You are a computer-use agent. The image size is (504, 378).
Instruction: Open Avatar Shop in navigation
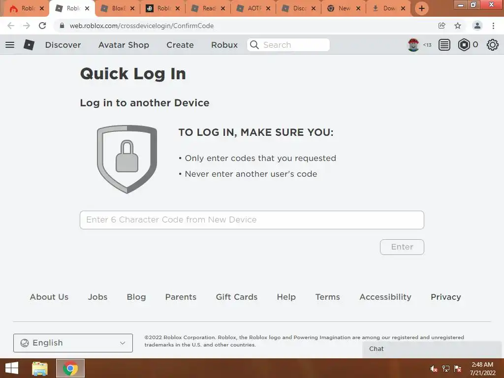(124, 45)
